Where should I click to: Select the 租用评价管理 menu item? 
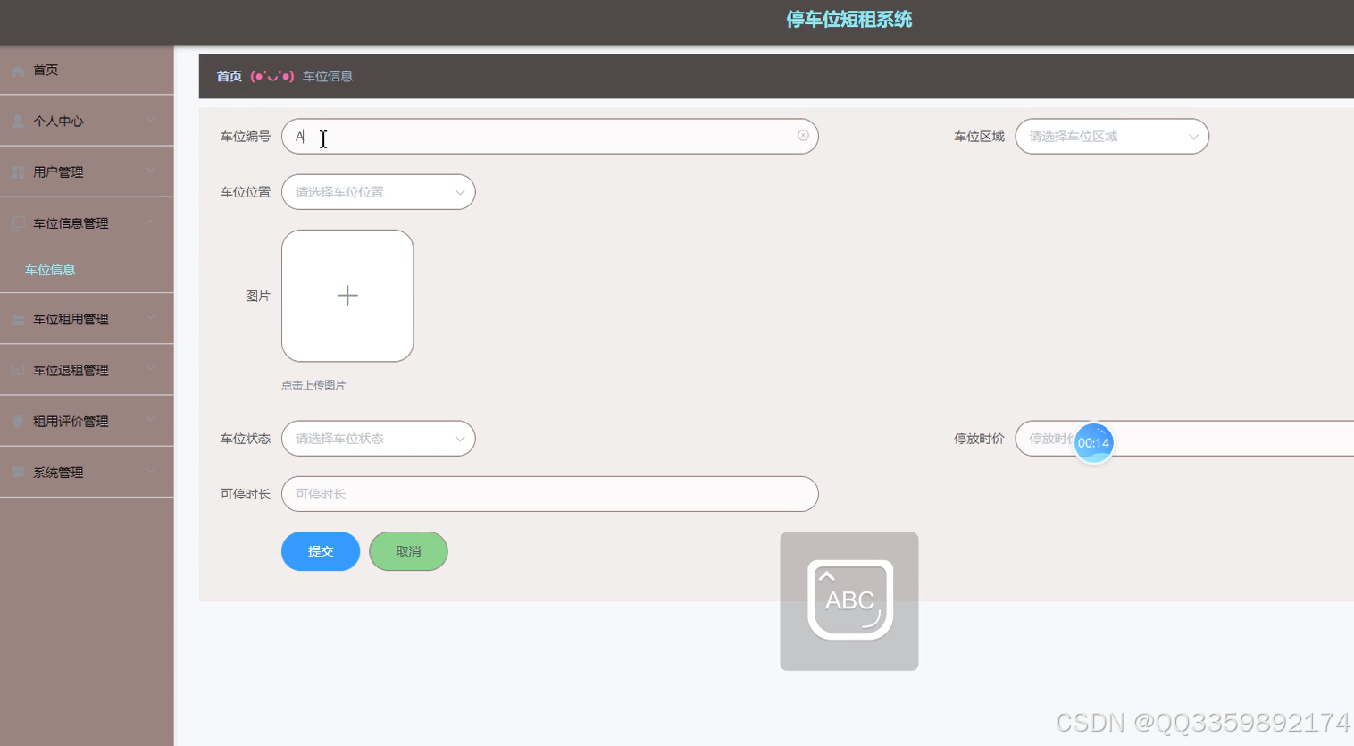[x=87, y=421]
